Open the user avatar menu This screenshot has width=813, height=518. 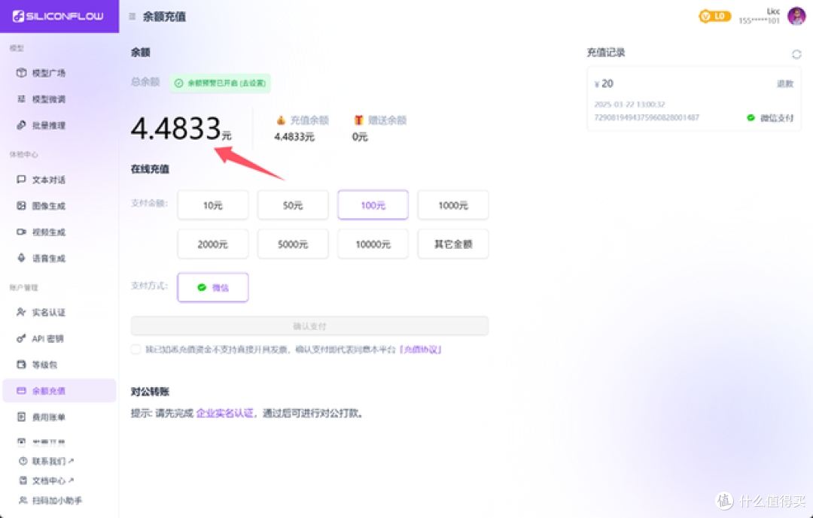point(796,16)
